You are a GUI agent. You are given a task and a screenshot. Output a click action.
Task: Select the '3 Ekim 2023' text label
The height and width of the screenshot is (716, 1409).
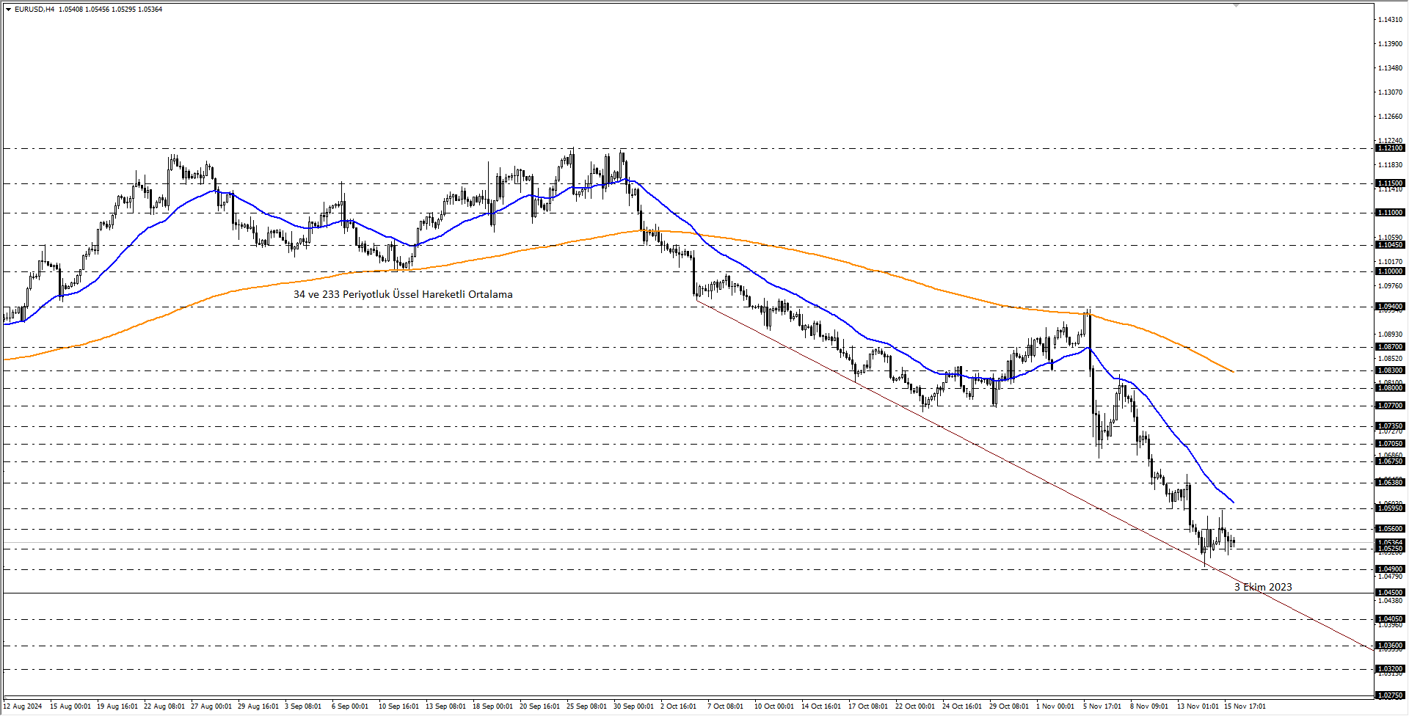[x=1263, y=587]
